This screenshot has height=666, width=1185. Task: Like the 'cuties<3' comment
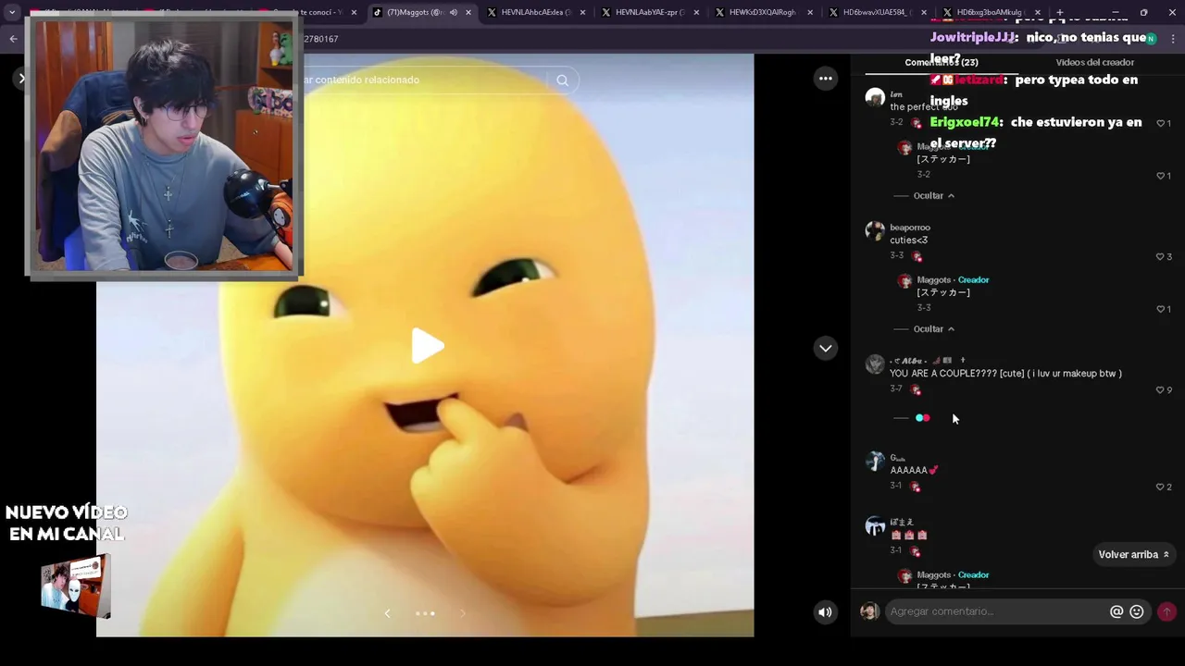tap(1160, 256)
